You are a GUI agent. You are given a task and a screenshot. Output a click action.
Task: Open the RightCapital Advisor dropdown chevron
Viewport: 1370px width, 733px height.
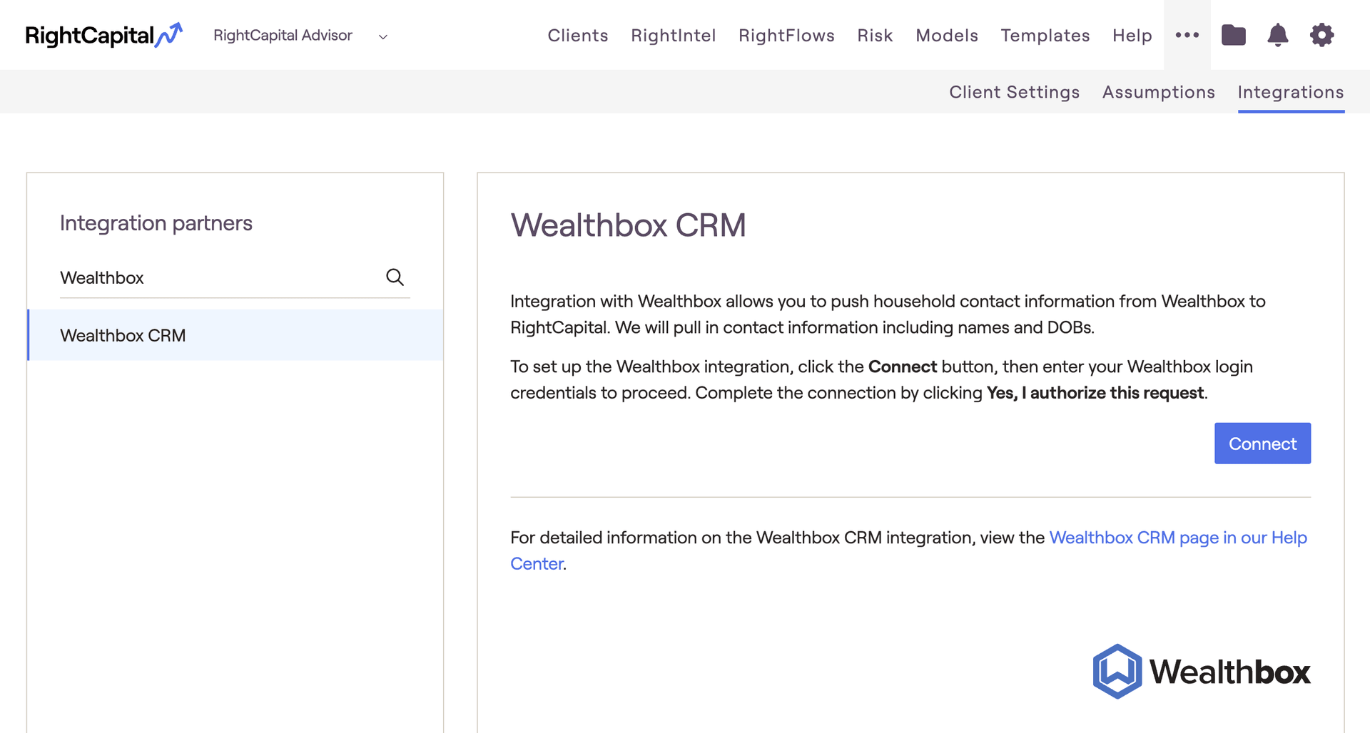pyautogui.click(x=383, y=37)
